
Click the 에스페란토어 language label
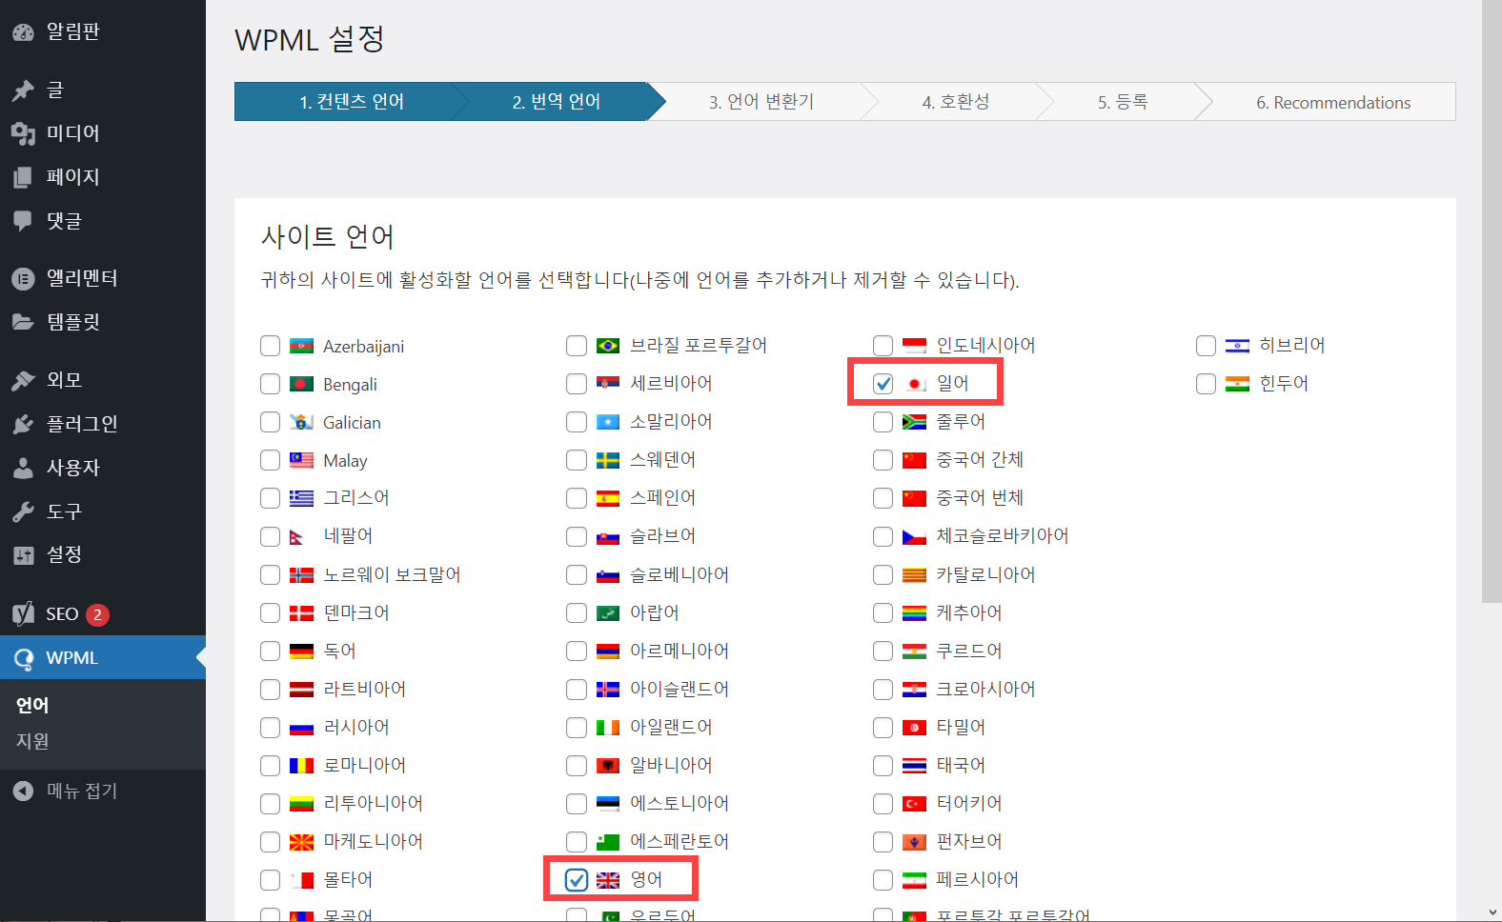pyautogui.click(x=680, y=842)
